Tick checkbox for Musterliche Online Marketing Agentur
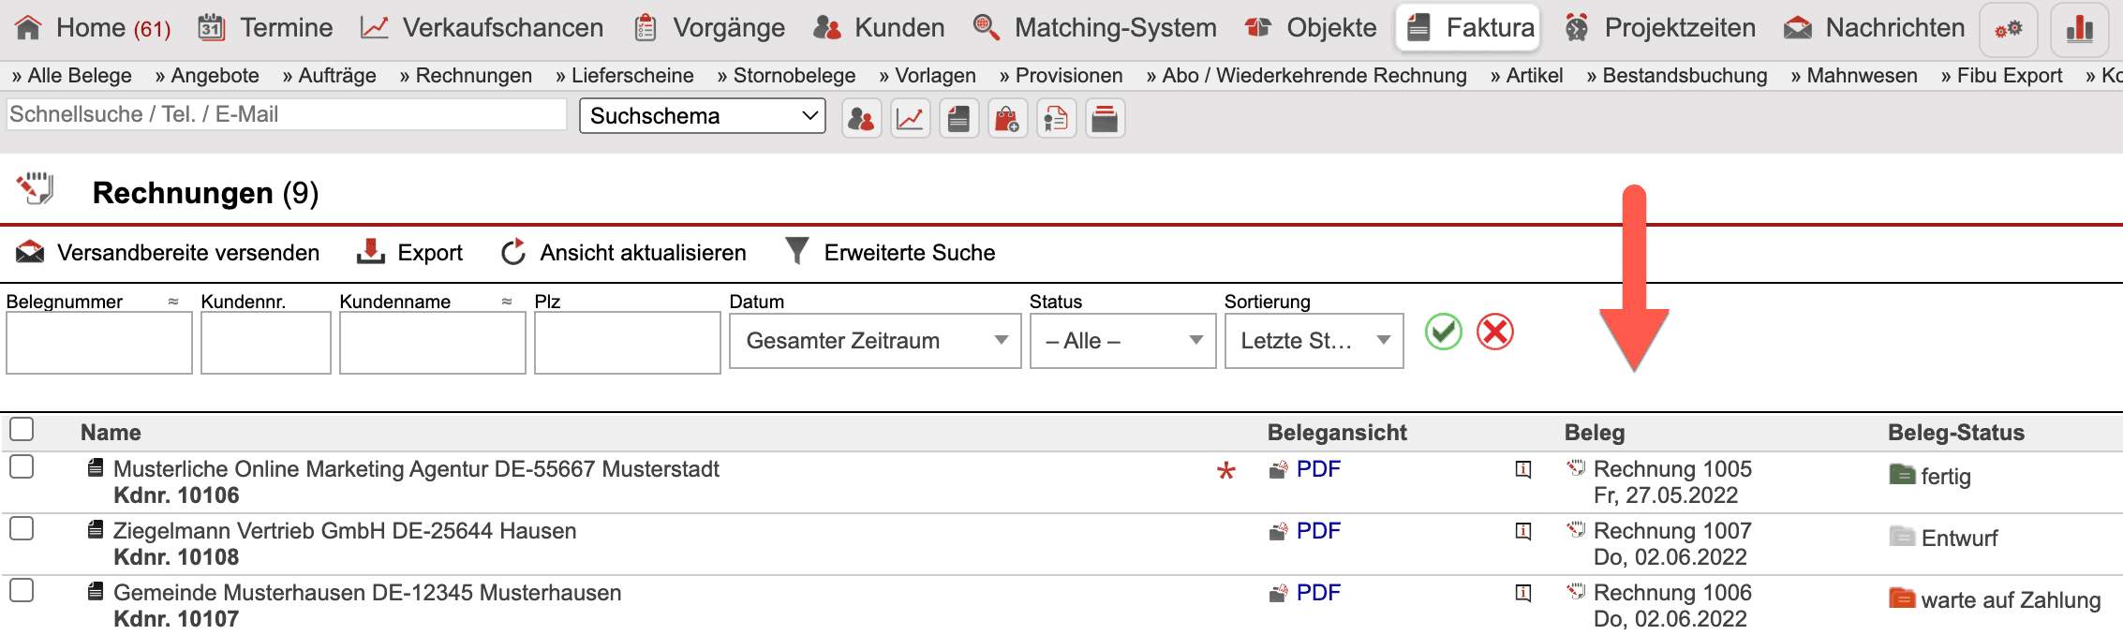2123x635 pixels. [22, 466]
